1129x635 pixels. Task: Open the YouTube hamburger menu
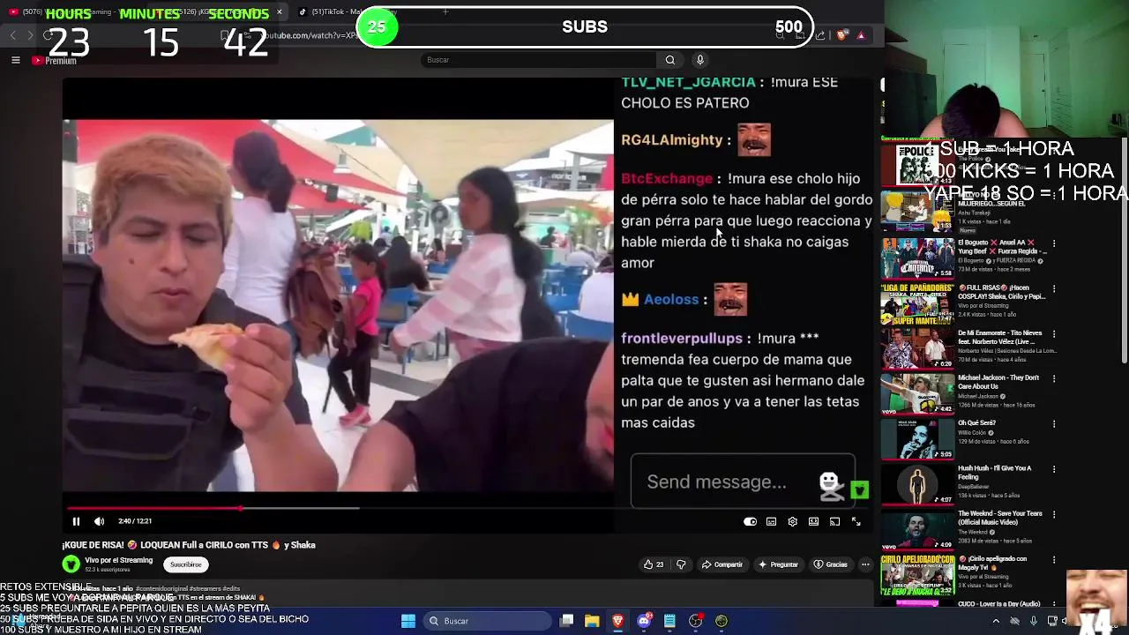click(15, 60)
